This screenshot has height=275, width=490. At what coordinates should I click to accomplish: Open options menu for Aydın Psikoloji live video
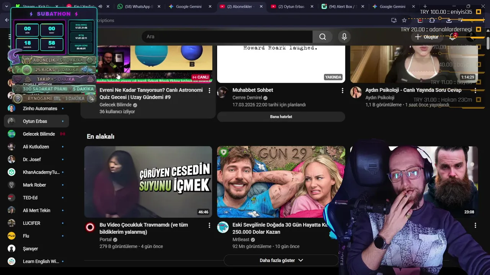[475, 91]
